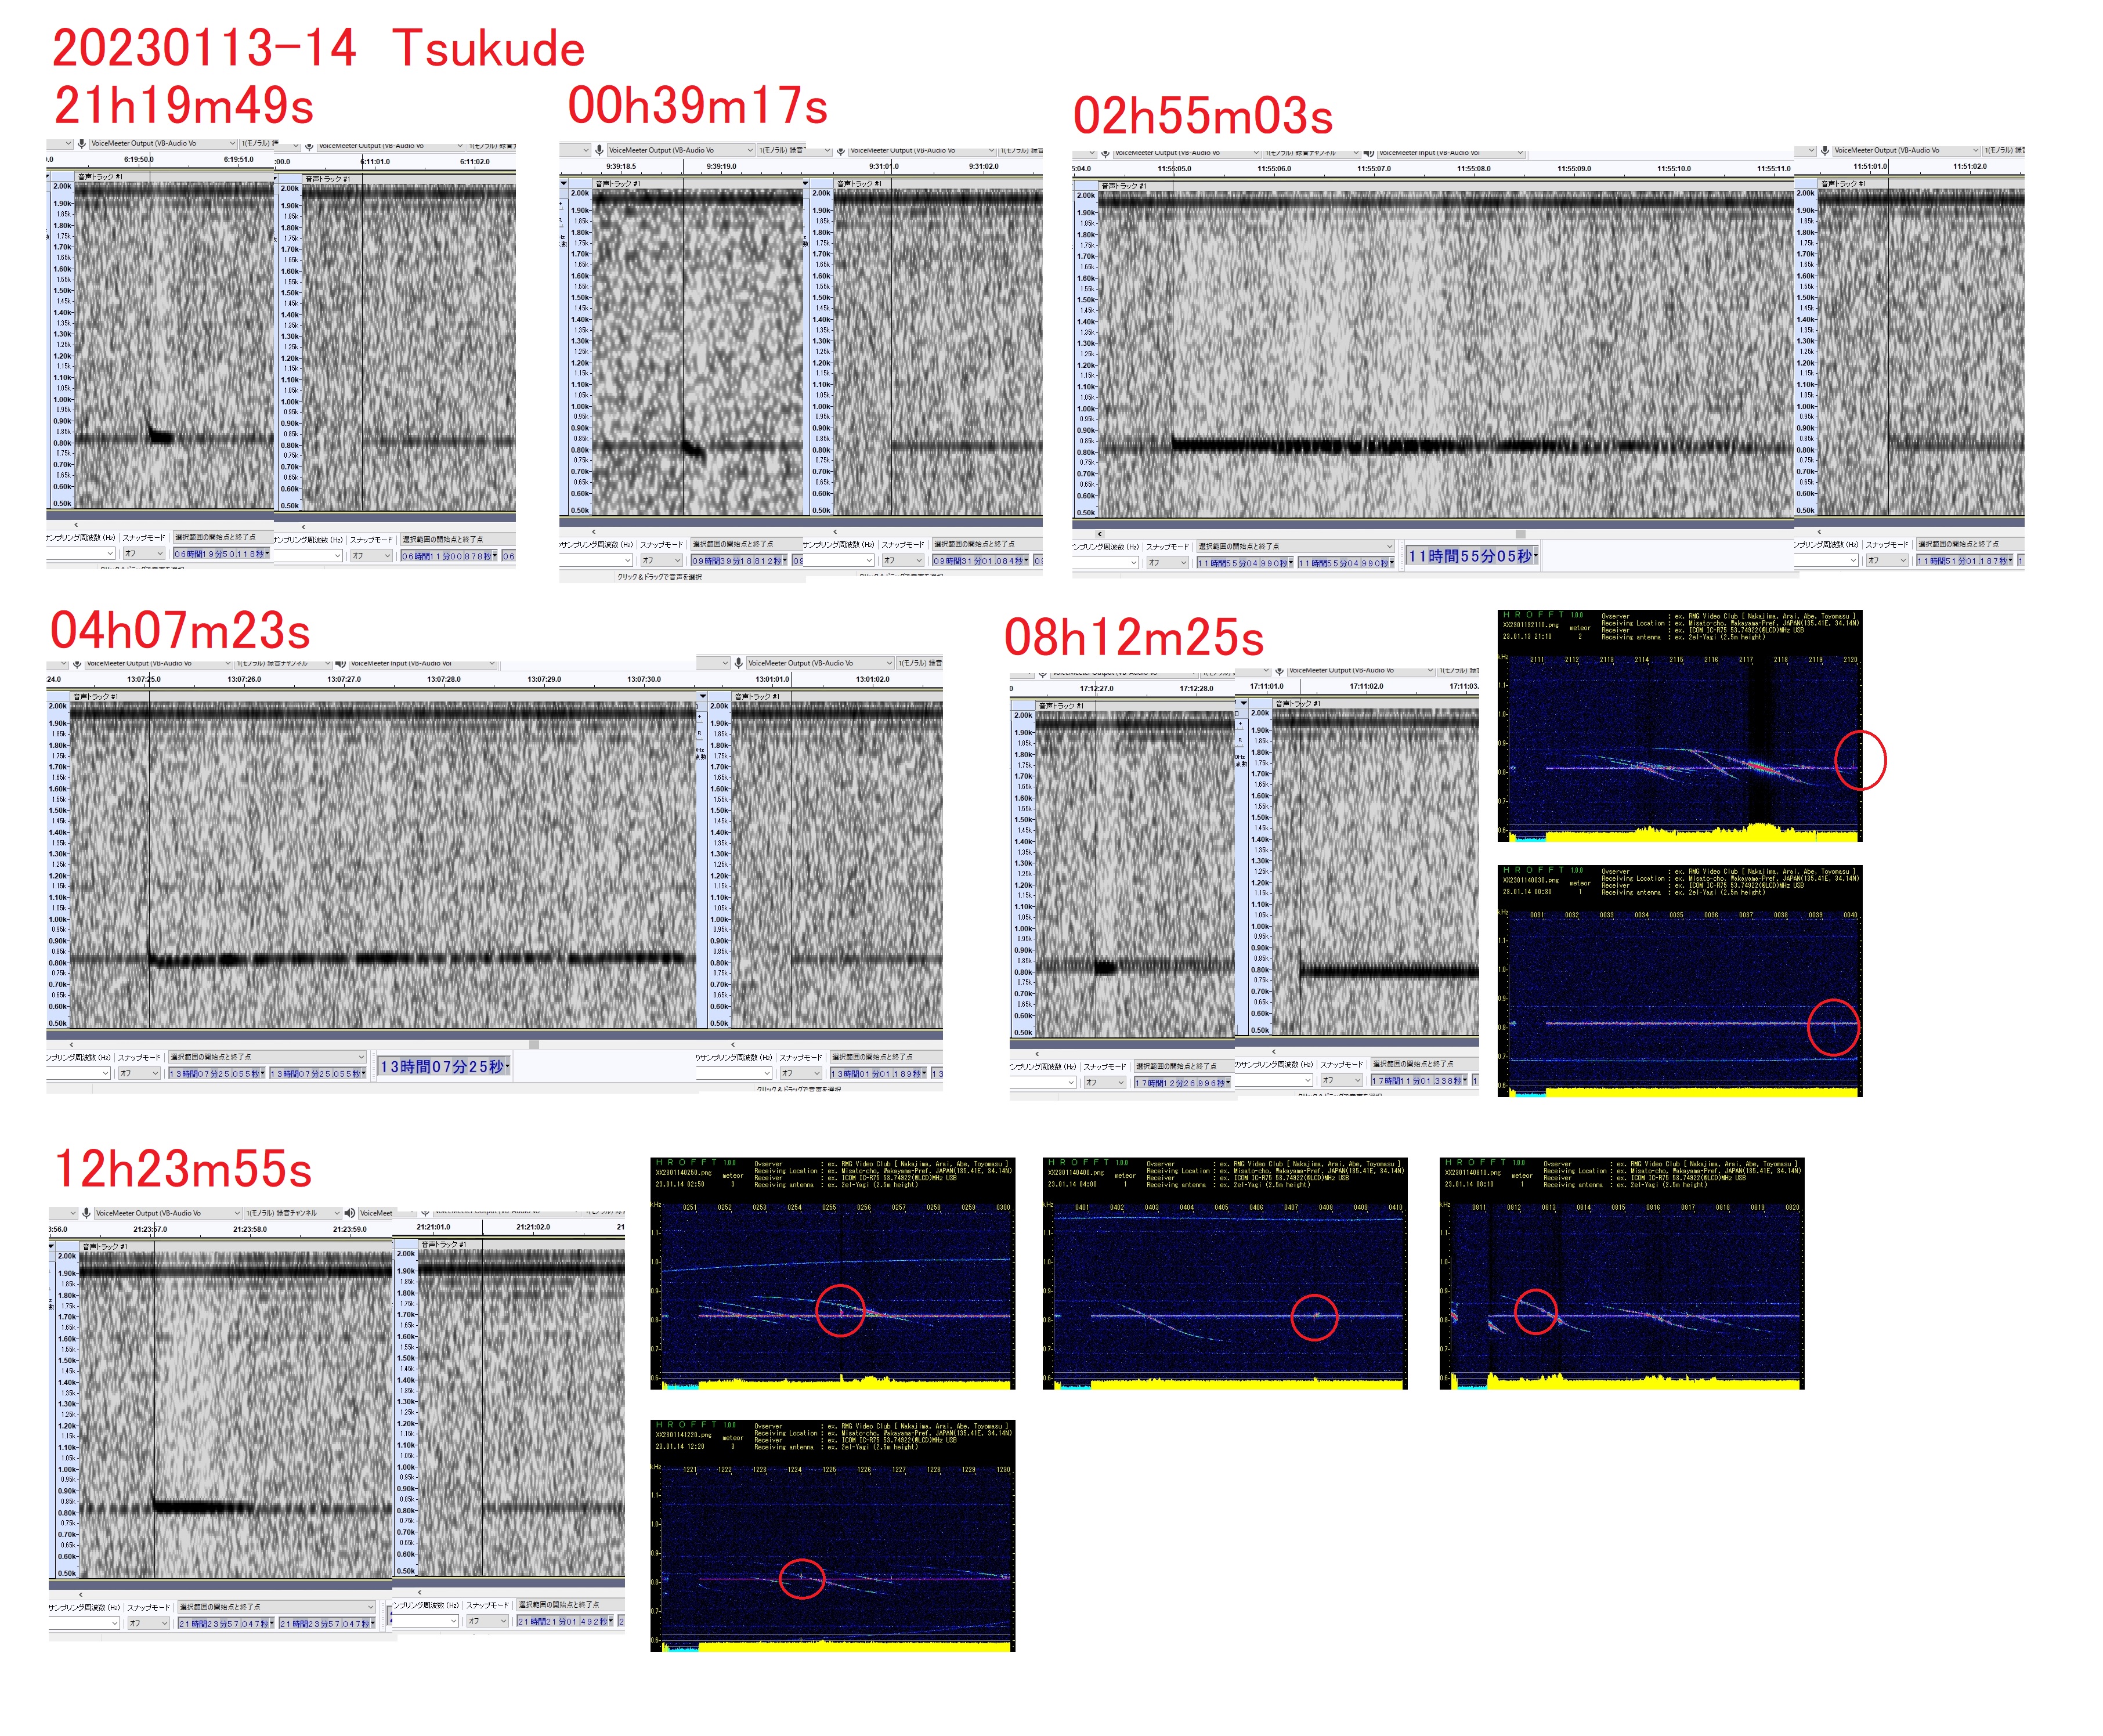
Task: Click the speaker icon in the 12h23m55s panel
Action: pos(350,1213)
